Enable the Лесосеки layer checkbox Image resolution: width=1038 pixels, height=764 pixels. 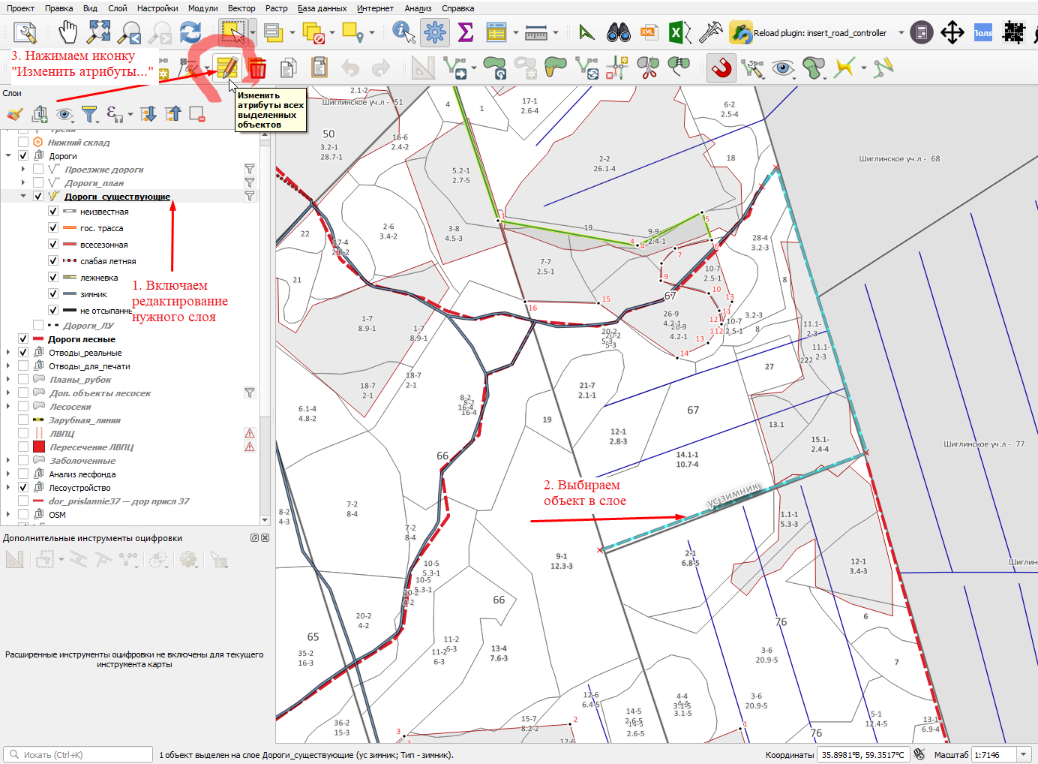(x=23, y=406)
